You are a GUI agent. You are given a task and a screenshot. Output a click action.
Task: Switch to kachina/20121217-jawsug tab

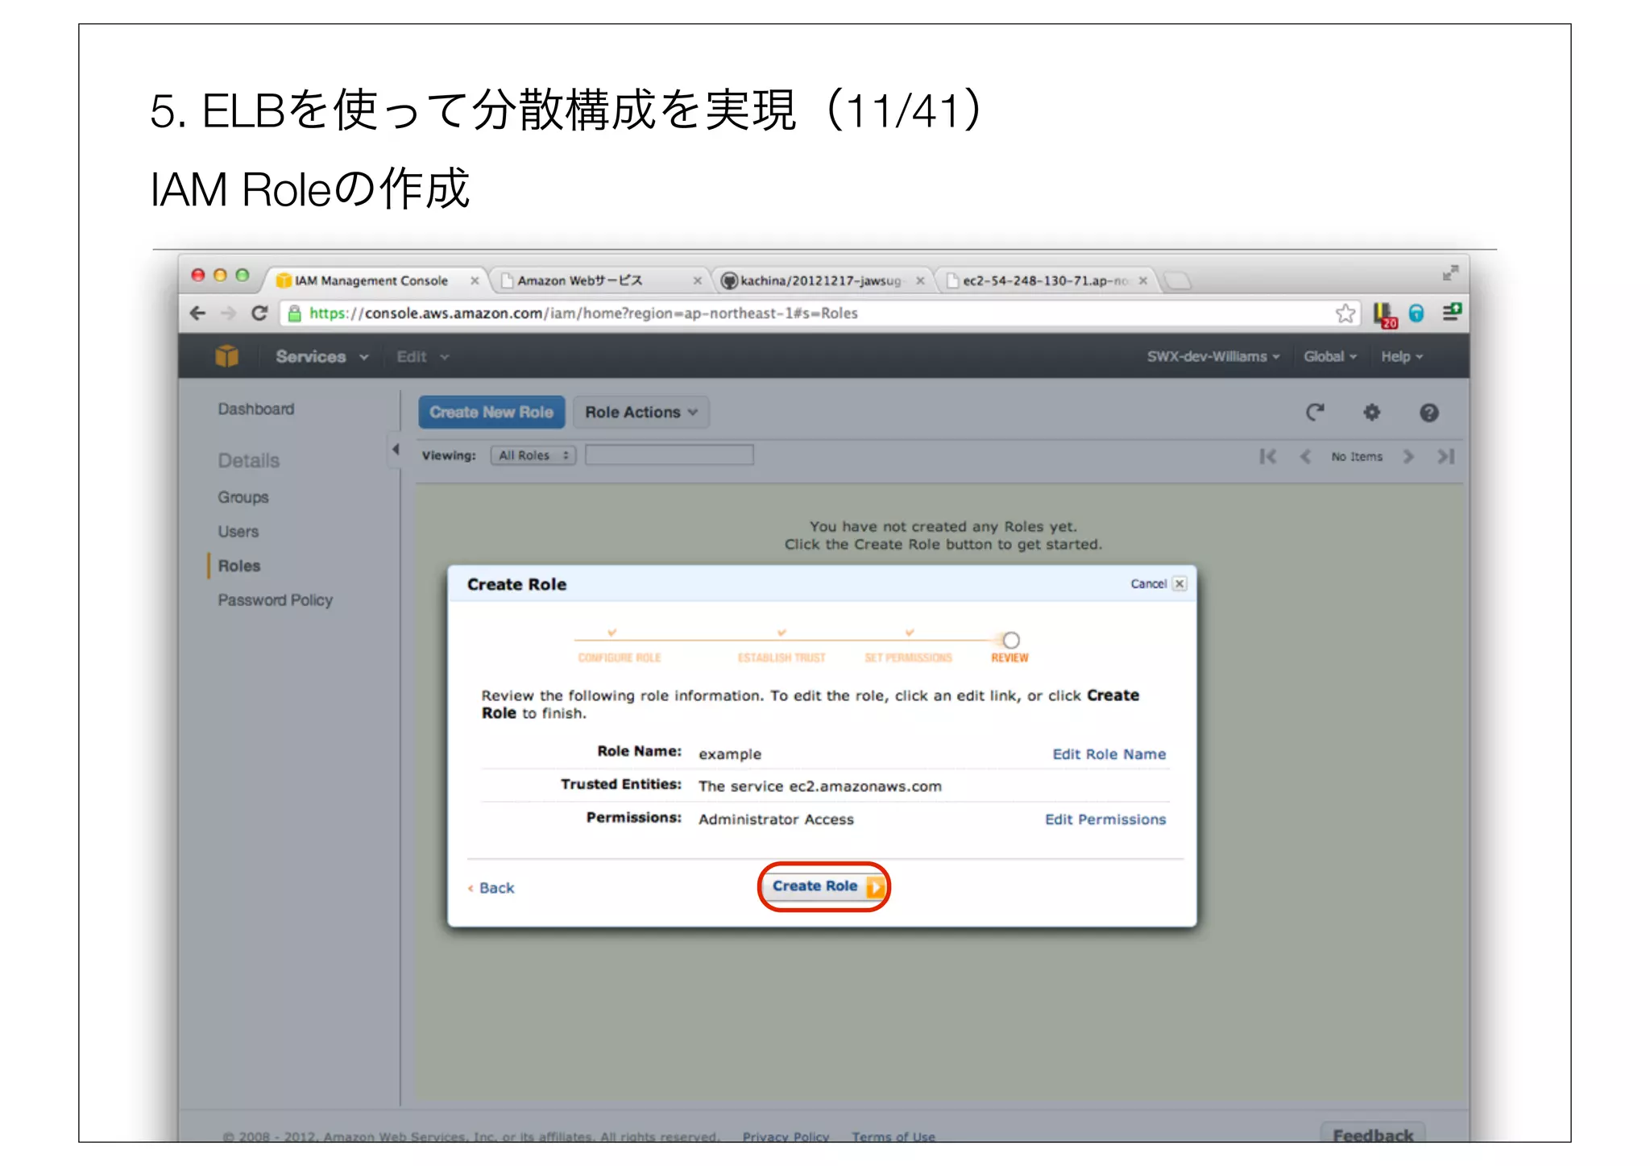[820, 280]
